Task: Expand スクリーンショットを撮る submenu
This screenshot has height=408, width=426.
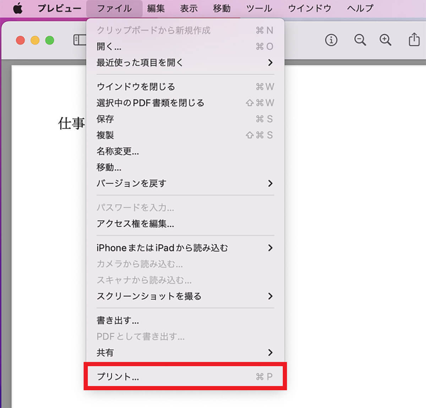Action: pyautogui.click(x=185, y=296)
